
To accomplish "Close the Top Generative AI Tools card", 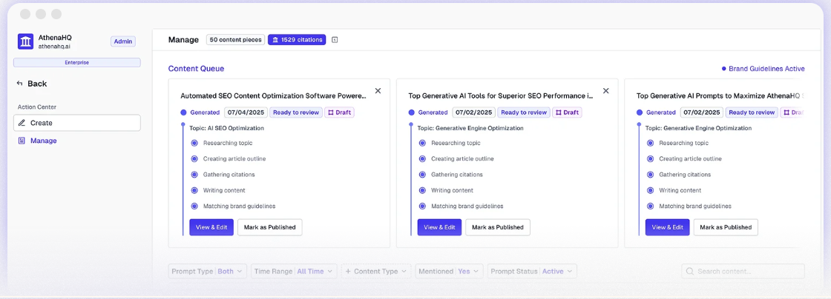I will point(605,91).
